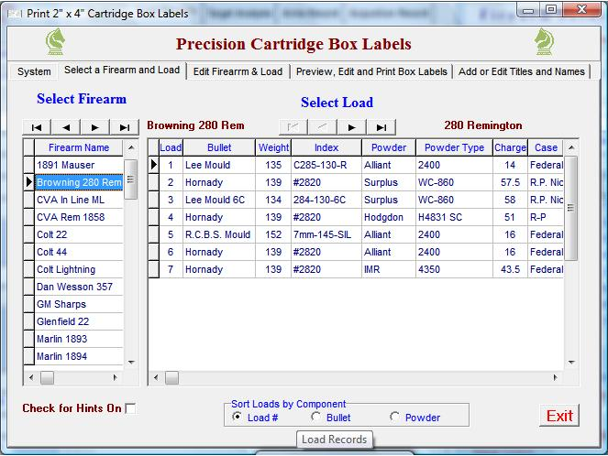Select the Colt 22 firearm
This screenshot has width=608, height=456.
point(79,234)
